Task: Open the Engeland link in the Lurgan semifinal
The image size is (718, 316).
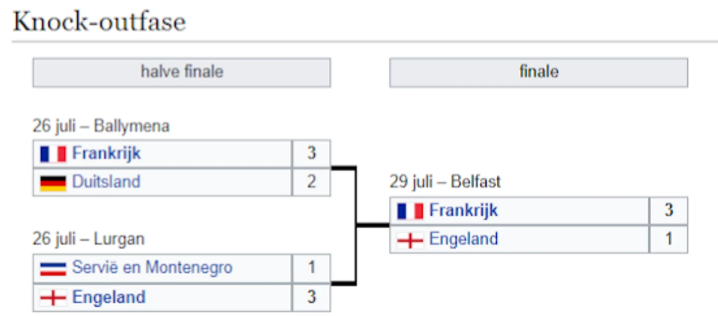Action: point(109,297)
